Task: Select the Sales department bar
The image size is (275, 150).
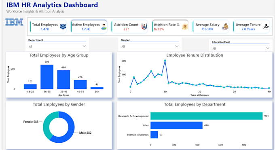Action: click(x=176, y=125)
